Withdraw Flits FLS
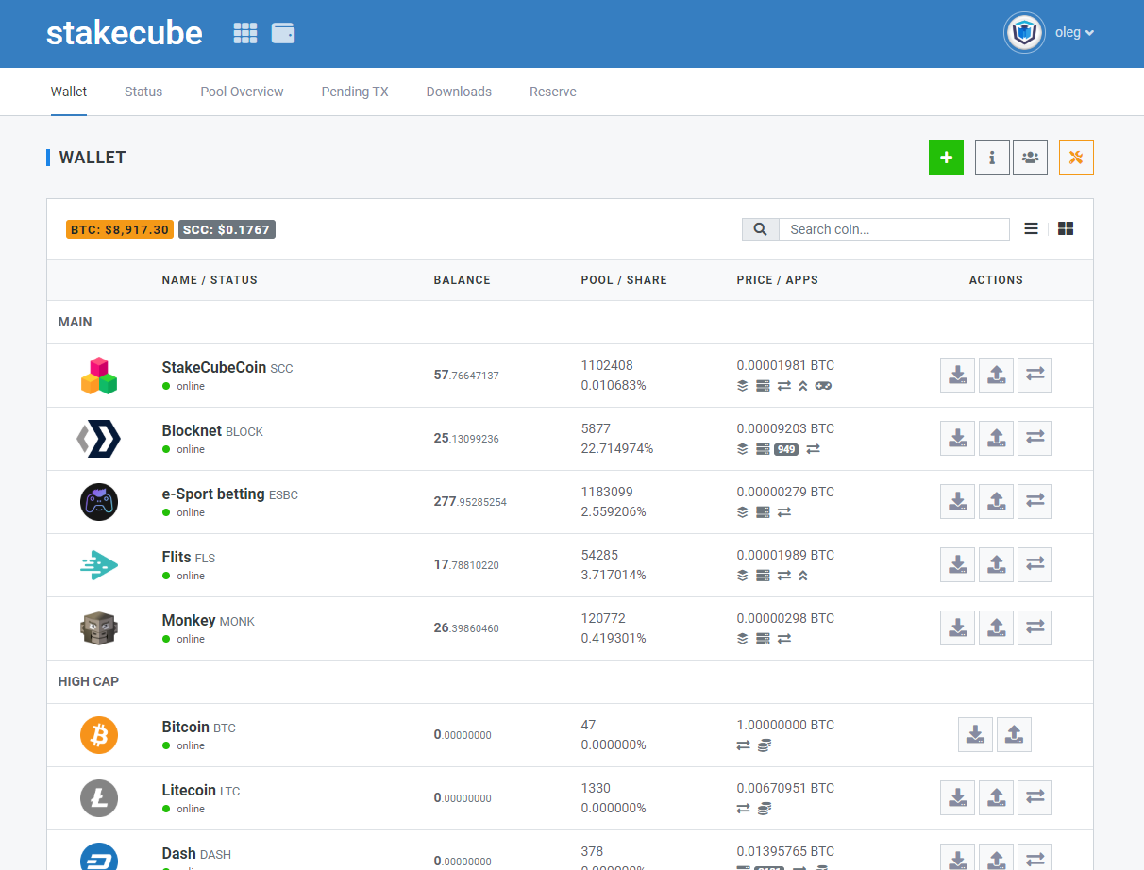The image size is (1144, 870). click(997, 564)
